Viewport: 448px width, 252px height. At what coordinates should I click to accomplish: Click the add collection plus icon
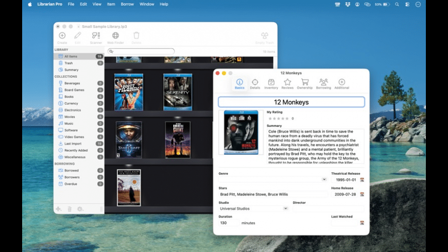59,209
